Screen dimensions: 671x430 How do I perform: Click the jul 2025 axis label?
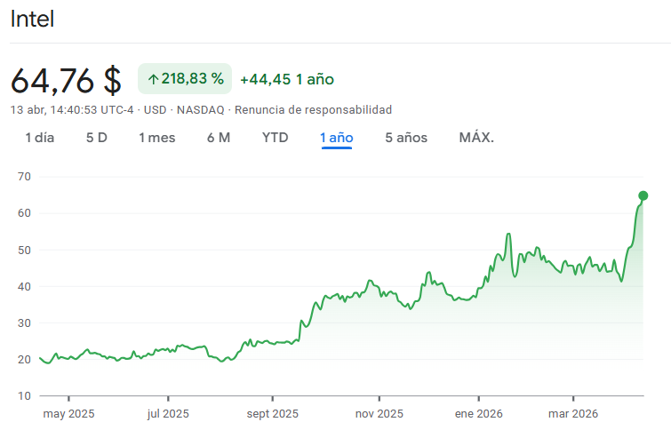click(x=168, y=414)
